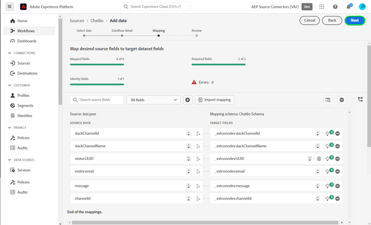Open the app switcher grid icon
The height and width of the screenshot is (225, 371).
click(x=322, y=6)
